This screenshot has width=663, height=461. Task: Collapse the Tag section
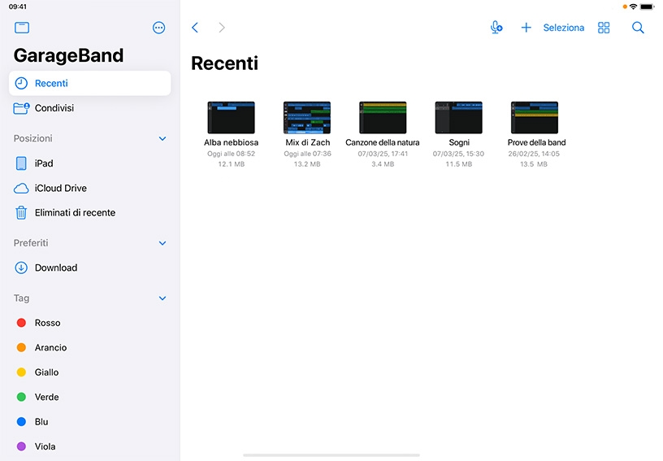[x=162, y=298]
